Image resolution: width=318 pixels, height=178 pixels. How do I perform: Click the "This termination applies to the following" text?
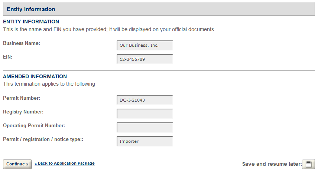49,84
